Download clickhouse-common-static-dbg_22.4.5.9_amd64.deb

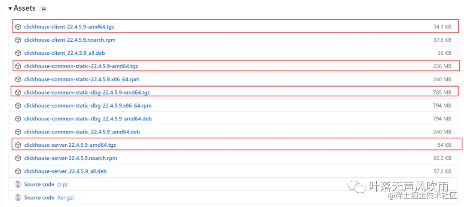point(88,119)
